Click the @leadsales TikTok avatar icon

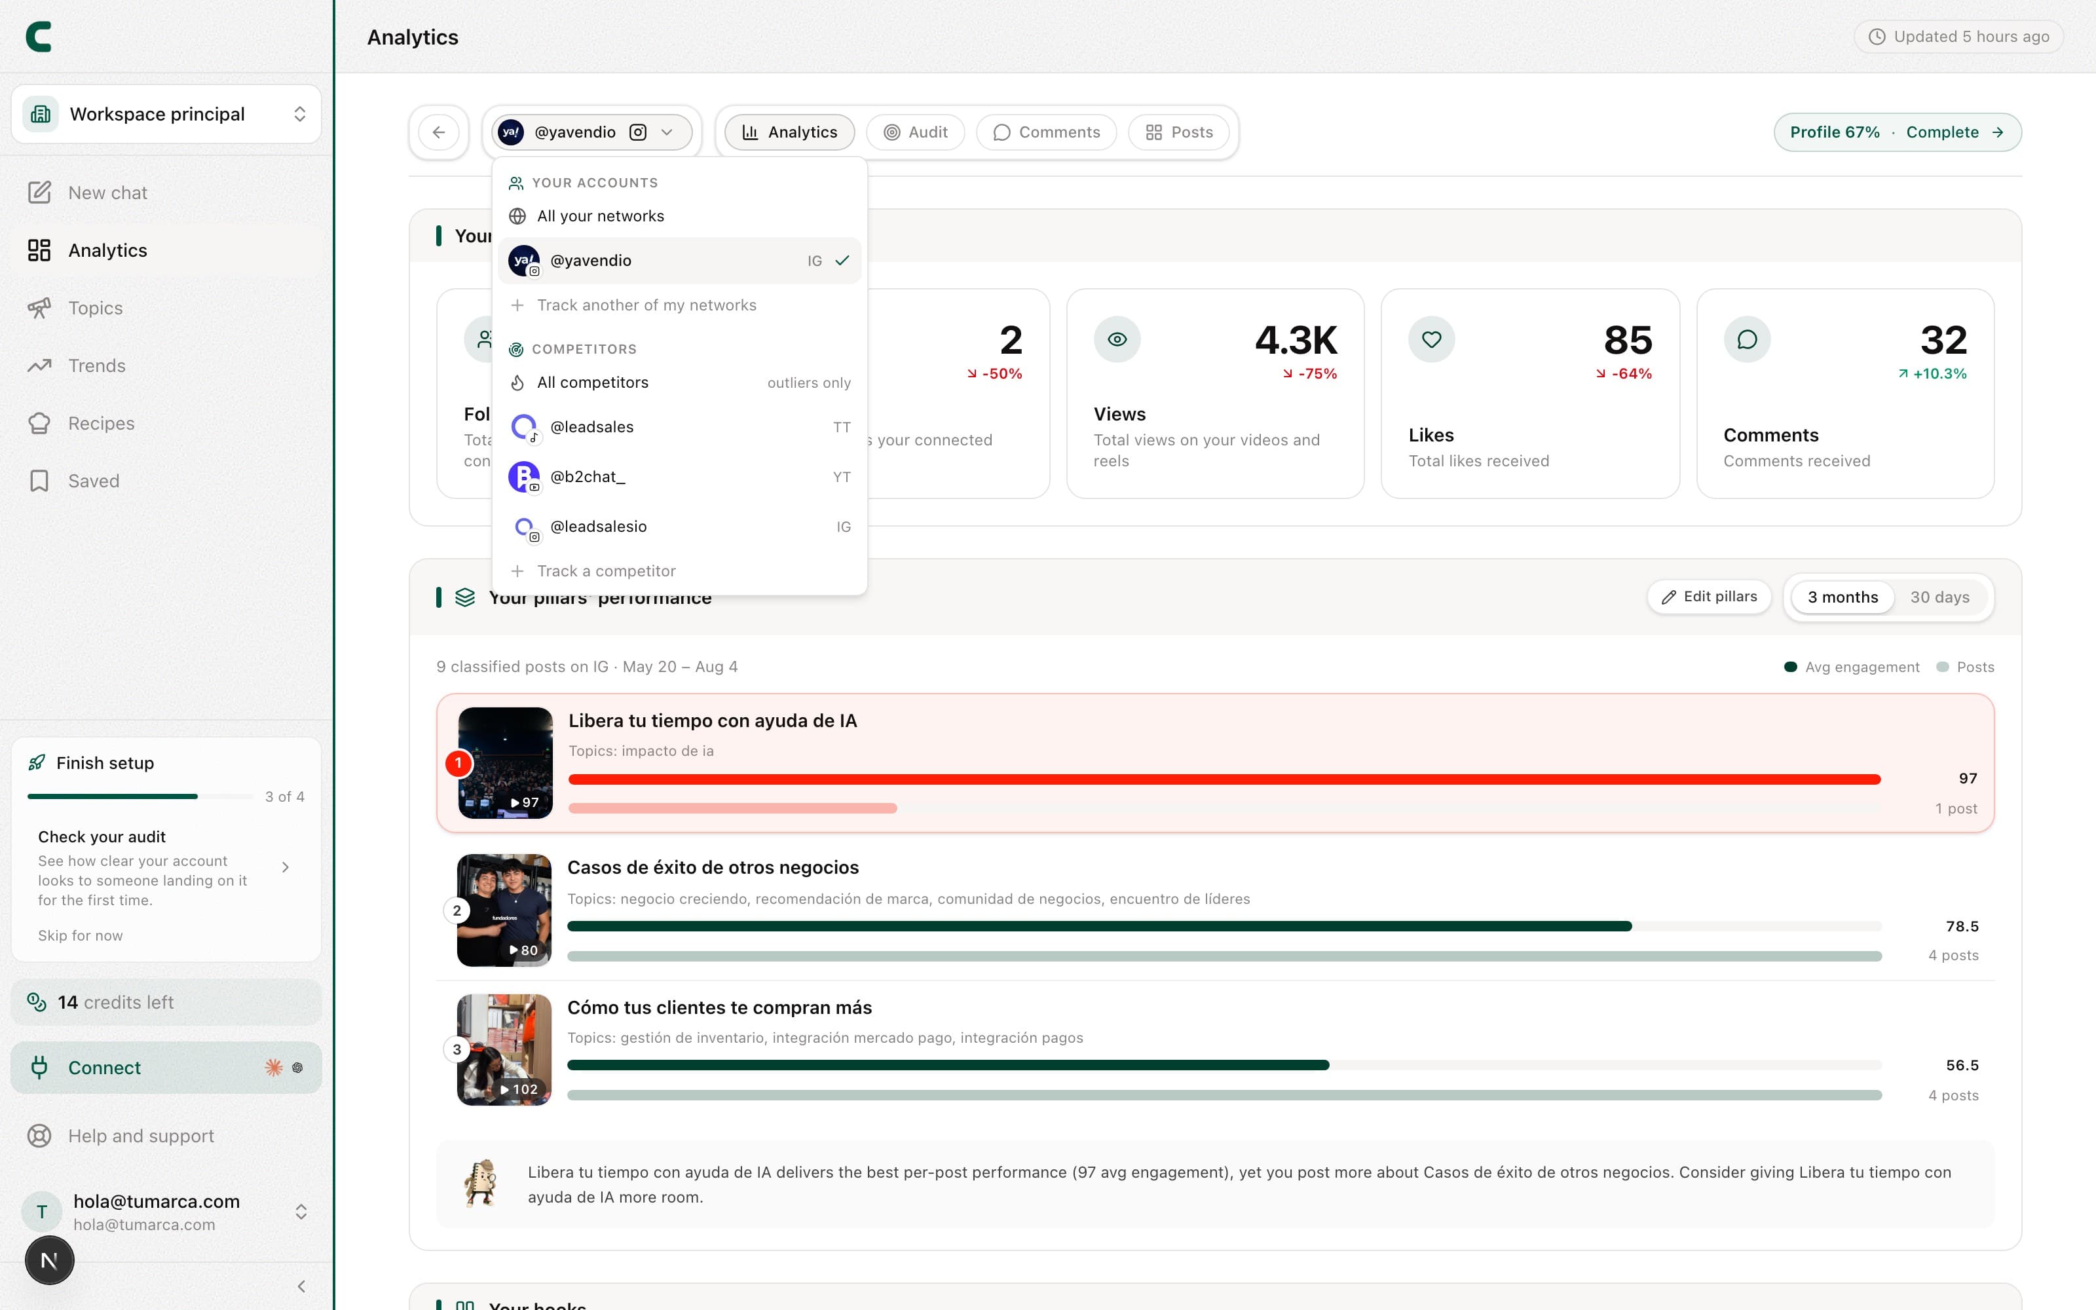524,427
